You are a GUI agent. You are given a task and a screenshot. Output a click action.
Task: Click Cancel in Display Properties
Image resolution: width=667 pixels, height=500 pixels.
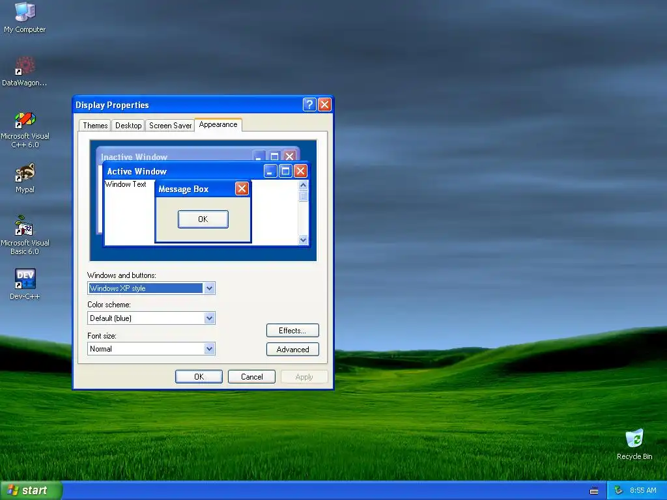click(x=251, y=377)
